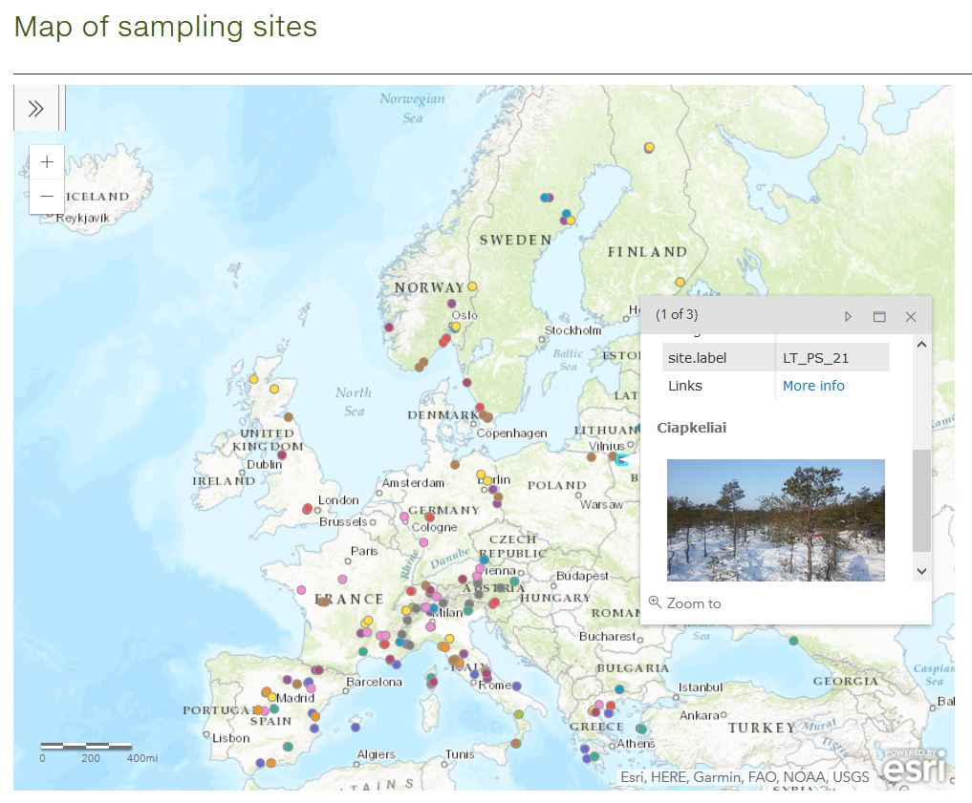Open the More info link

pyautogui.click(x=813, y=386)
